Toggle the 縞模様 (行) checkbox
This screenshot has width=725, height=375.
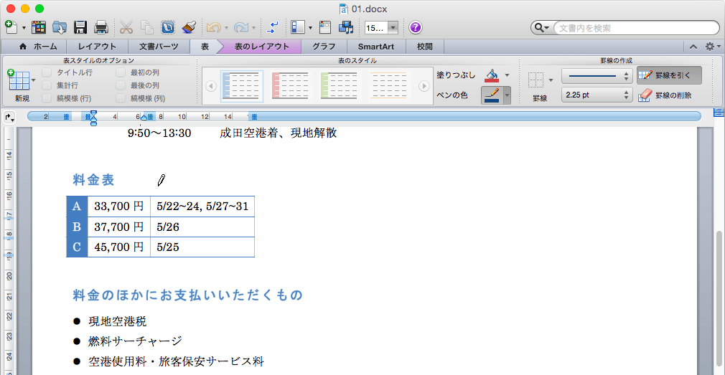tap(46, 98)
